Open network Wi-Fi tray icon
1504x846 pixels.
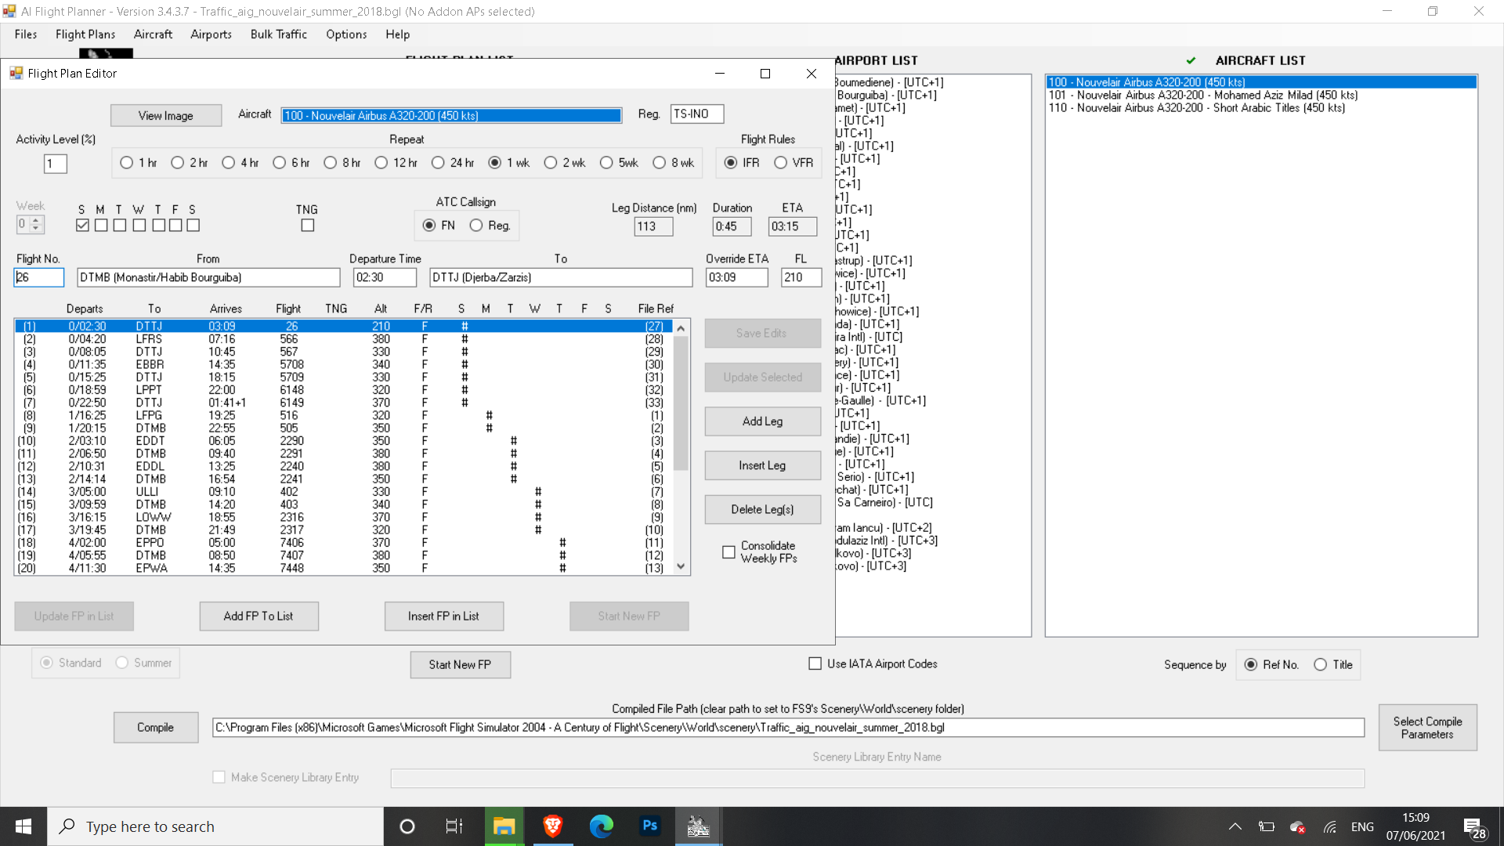(x=1330, y=826)
